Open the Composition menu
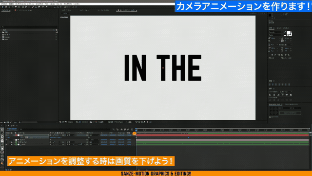Screen dimensions: 312x176 20,4
